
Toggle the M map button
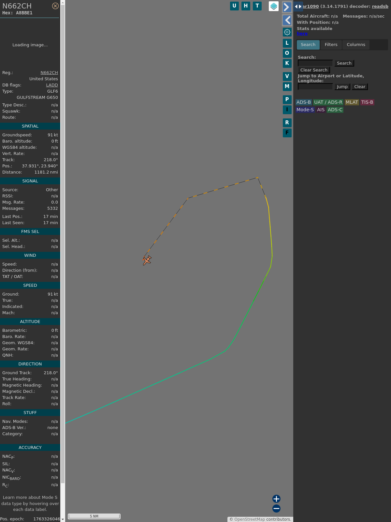pos(287,86)
